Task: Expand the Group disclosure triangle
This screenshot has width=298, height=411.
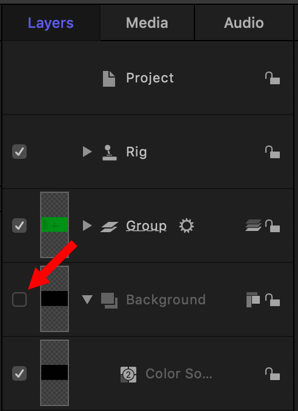Action: (x=87, y=226)
